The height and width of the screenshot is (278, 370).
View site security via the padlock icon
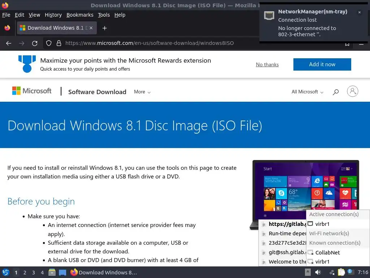pos(59,43)
